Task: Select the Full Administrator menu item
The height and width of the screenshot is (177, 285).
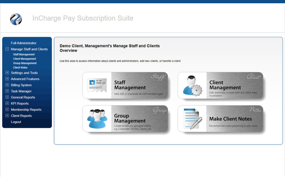Action: coord(24,43)
